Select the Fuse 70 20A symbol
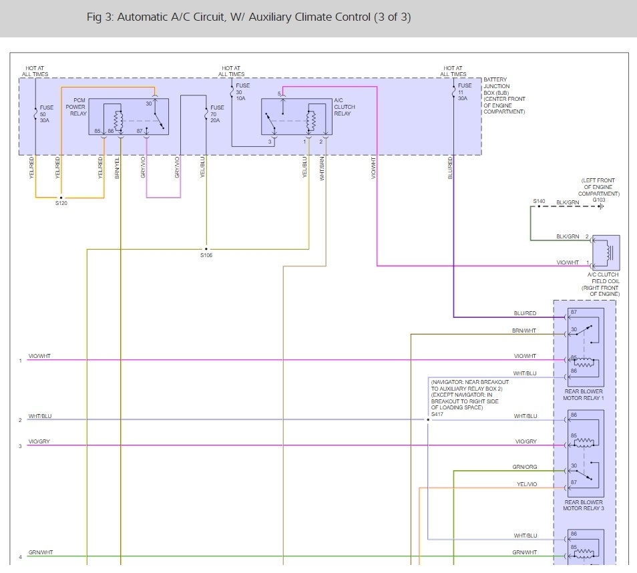 pos(206,114)
